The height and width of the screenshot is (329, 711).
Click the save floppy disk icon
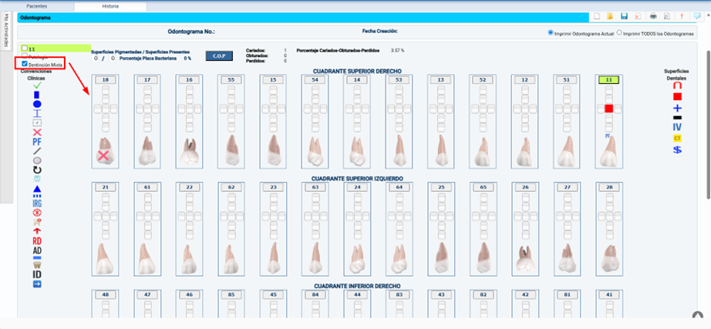click(x=624, y=16)
